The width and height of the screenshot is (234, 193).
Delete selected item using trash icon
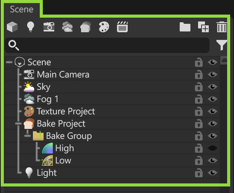tap(221, 27)
